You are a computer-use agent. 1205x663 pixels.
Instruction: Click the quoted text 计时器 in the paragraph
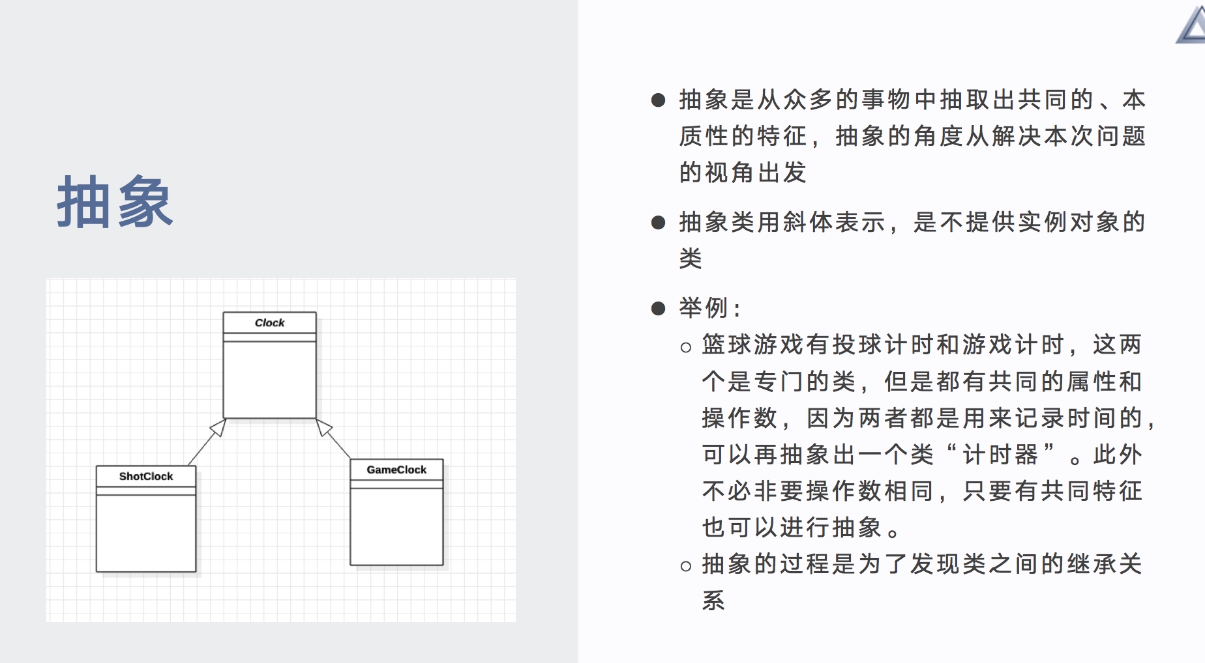pyautogui.click(x=1000, y=454)
